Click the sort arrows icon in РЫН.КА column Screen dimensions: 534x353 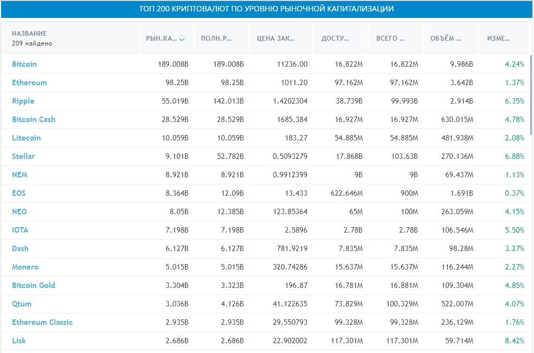[x=182, y=38]
